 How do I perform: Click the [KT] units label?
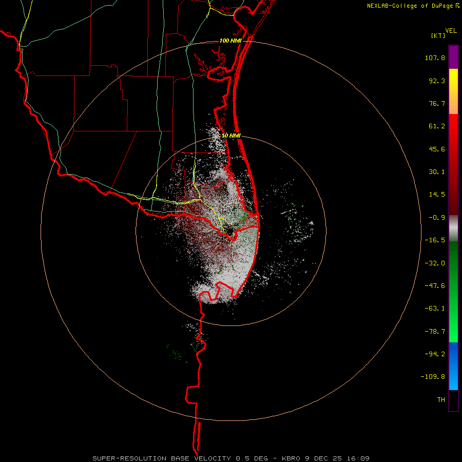[438, 35]
